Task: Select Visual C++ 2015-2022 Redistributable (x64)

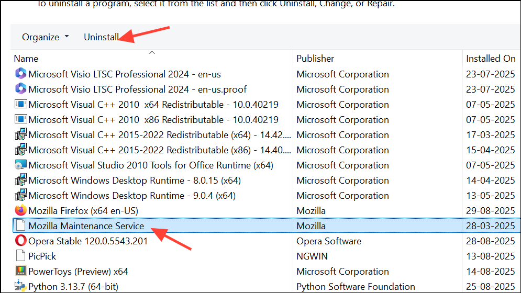Action: pos(160,135)
